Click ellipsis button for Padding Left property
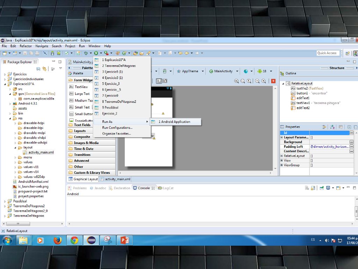 [x=352, y=147]
